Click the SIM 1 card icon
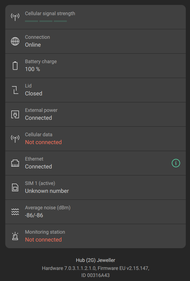Image resolution: width=190 pixels, height=281 pixels. click(x=15, y=187)
